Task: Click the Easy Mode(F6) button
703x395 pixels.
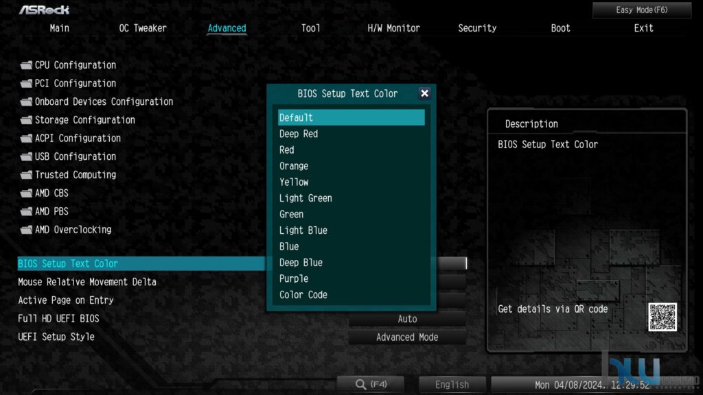Action: [642, 10]
